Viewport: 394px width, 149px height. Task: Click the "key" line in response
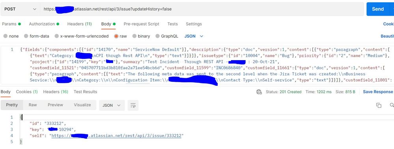point(53,129)
